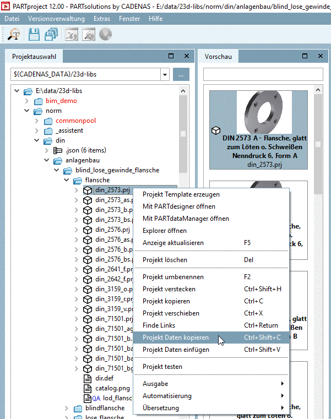Click the grey globe toolbar icon
This screenshot has height=419, width=331.
coord(105,35)
